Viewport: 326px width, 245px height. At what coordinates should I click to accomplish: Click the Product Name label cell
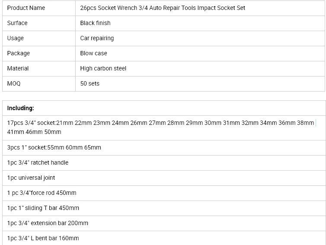pyautogui.click(x=39, y=8)
